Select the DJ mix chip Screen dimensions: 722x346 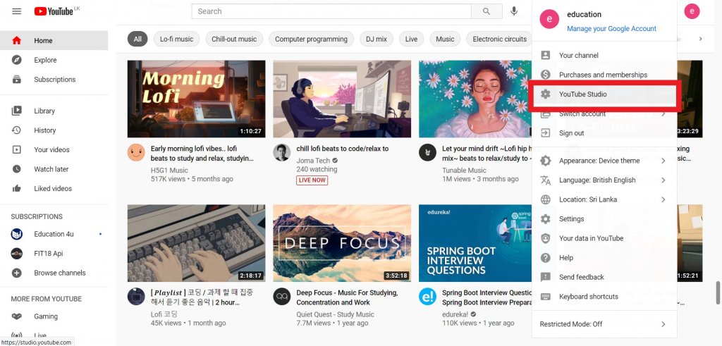point(377,39)
